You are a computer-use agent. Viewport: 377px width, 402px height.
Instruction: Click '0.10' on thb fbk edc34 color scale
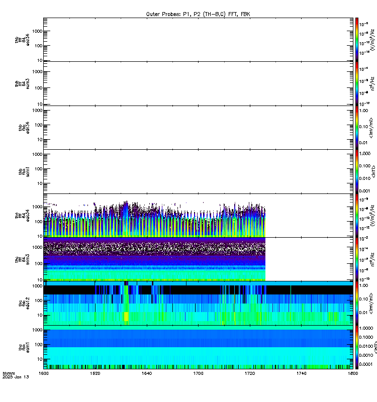(x=363, y=127)
